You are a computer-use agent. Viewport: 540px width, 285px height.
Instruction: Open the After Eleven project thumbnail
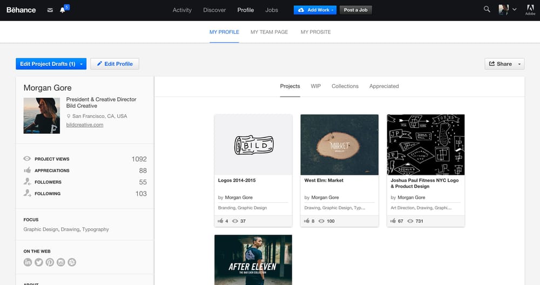tap(253, 260)
